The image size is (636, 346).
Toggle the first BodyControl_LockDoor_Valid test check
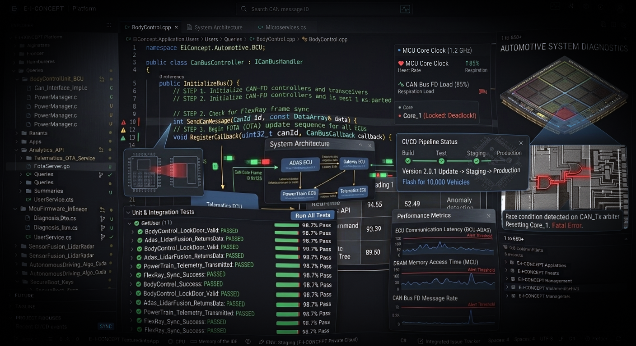(x=140, y=232)
